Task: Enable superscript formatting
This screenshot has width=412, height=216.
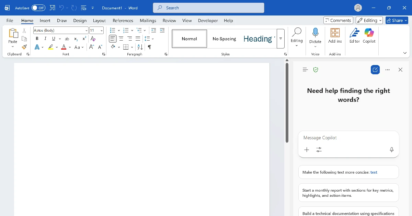Action: [x=83, y=39]
